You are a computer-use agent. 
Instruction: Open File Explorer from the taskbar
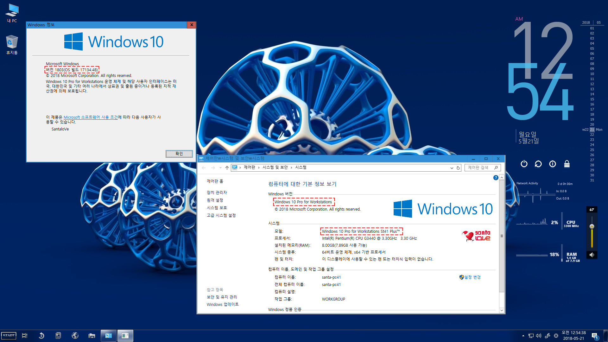(x=92, y=336)
